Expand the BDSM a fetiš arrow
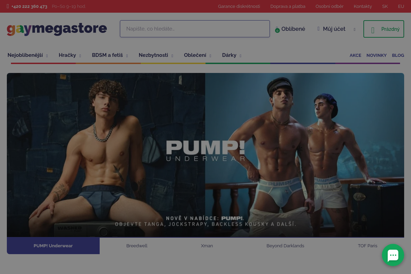Image resolution: width=411 pixels, height=274 pixels. [127, 56]
